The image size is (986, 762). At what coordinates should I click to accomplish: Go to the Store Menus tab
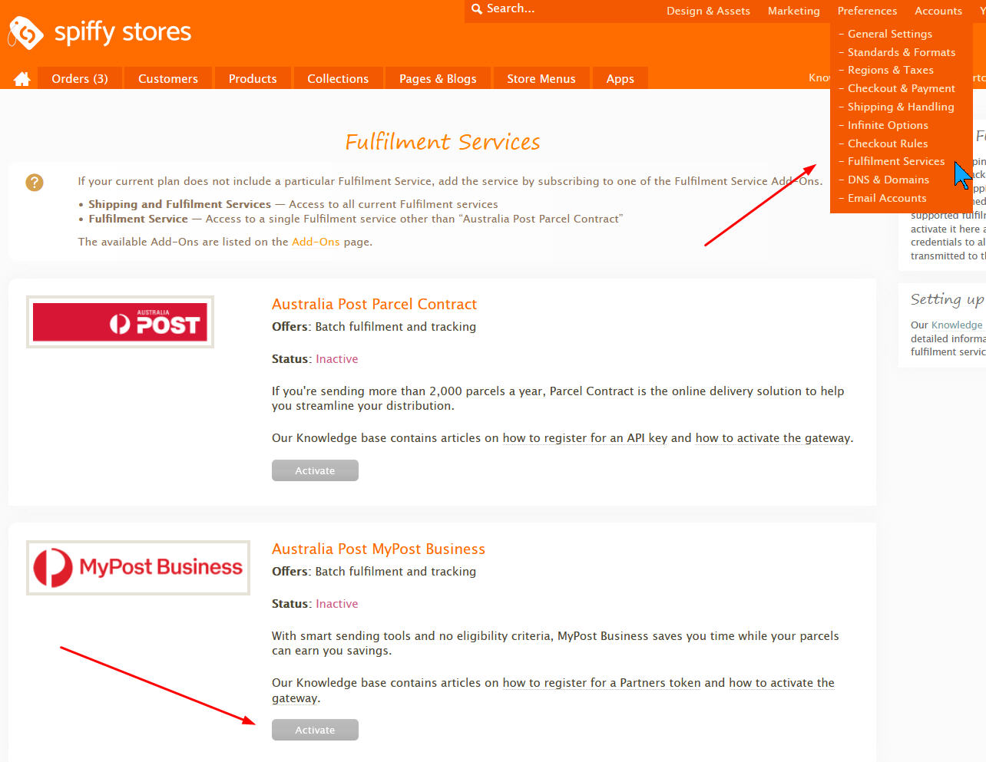(541, 78)
